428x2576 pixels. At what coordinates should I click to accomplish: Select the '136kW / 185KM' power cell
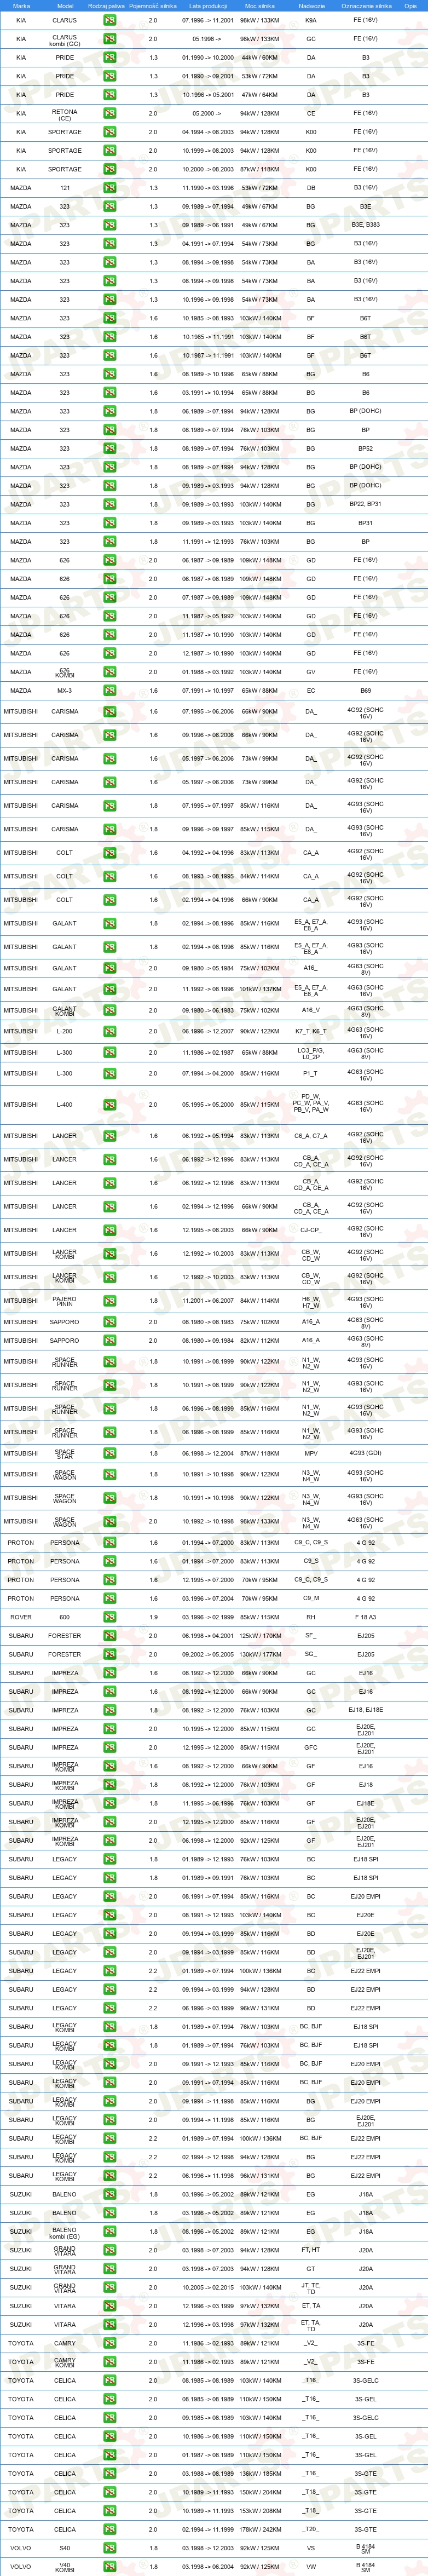(260, 2473)
